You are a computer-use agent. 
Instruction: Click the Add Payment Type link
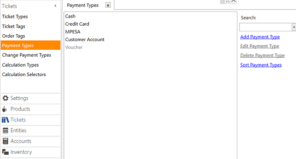pos(260,37)
